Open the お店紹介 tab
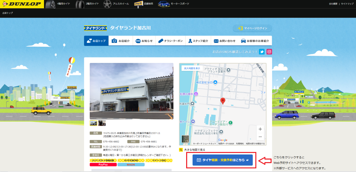This screenshot has width=356, height=172. pyautogui.click(x=121, y=41)
